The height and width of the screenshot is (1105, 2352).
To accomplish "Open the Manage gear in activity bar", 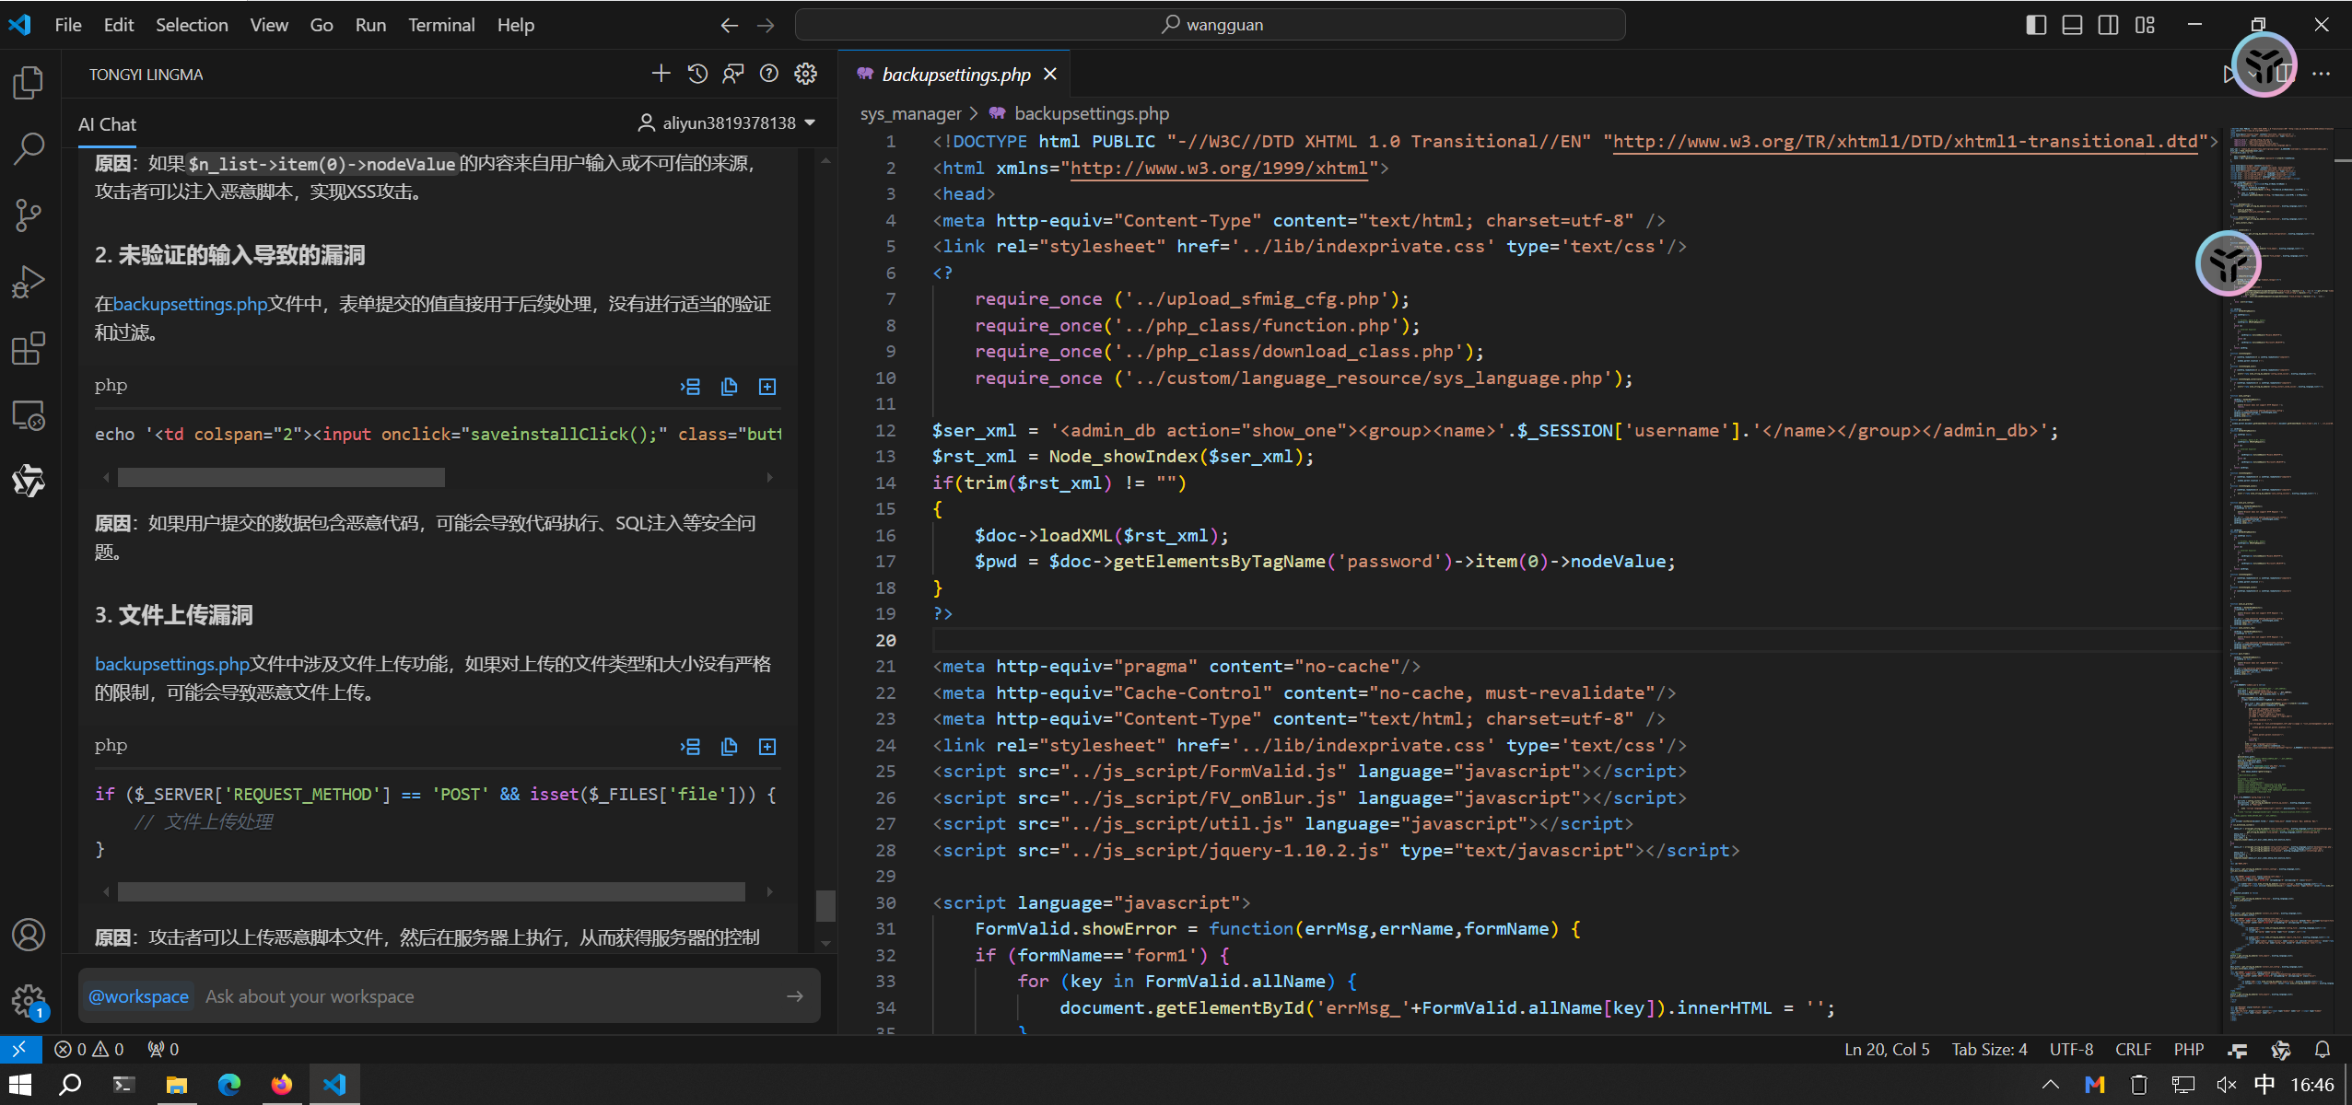I will point(29,1000).
